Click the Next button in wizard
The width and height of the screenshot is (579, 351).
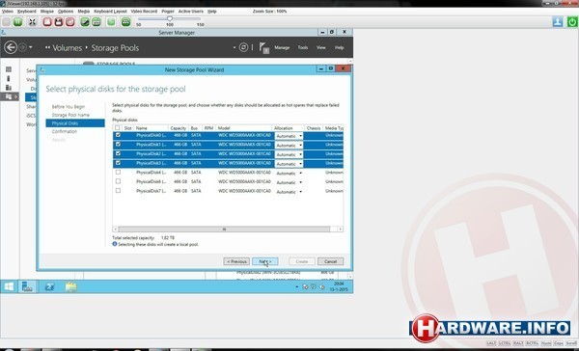click(x=265, y=261)
